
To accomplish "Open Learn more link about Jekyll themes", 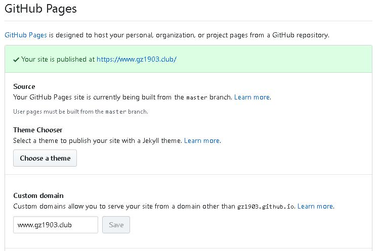I will point(202,140).
